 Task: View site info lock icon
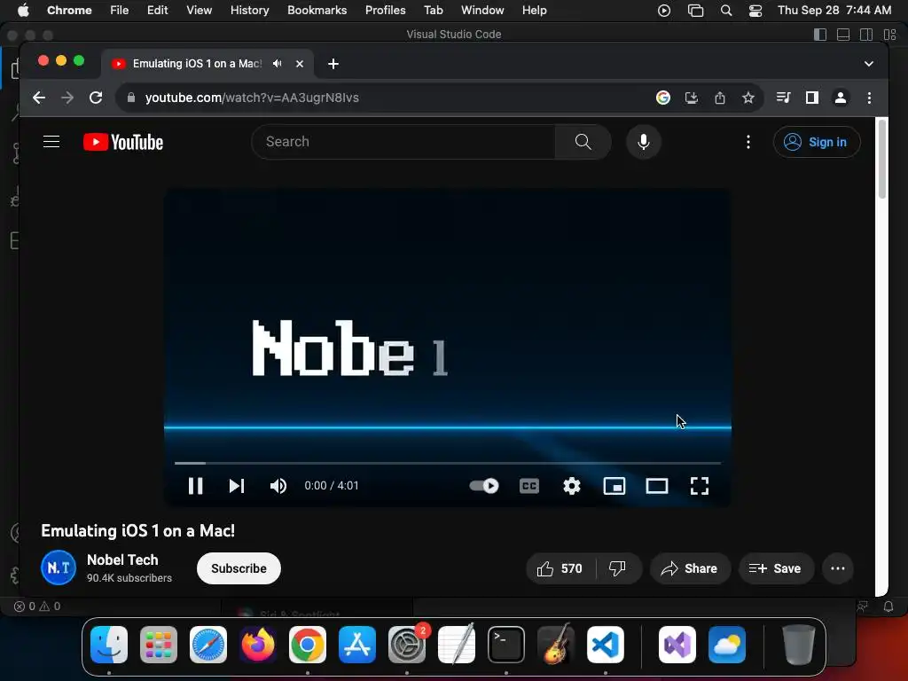[131, 98]
